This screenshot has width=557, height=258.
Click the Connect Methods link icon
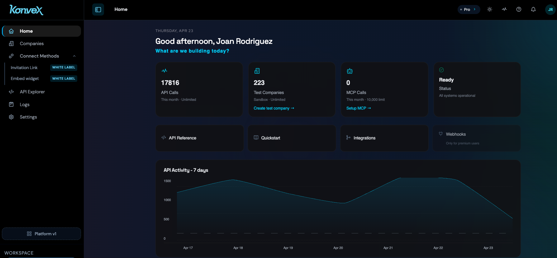11,56
